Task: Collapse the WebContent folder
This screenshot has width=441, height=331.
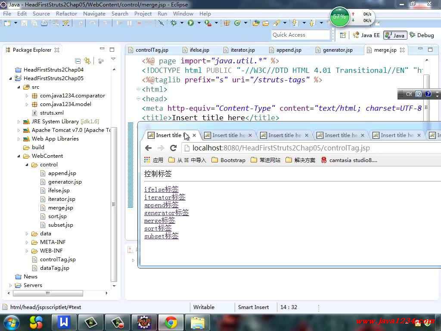Action: [x=19, y=156]
